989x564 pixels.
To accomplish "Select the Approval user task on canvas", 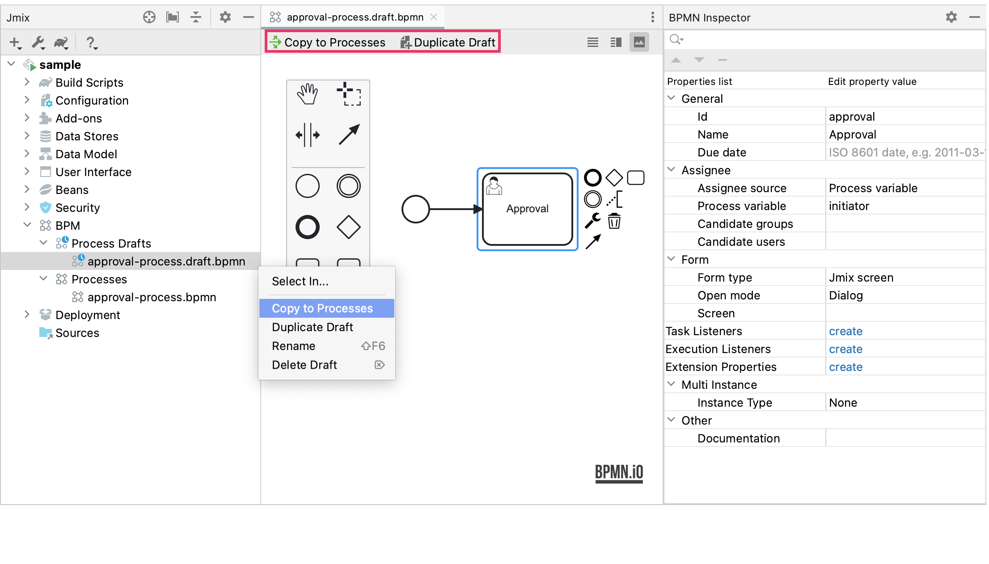I will click(x=528, y=209).
